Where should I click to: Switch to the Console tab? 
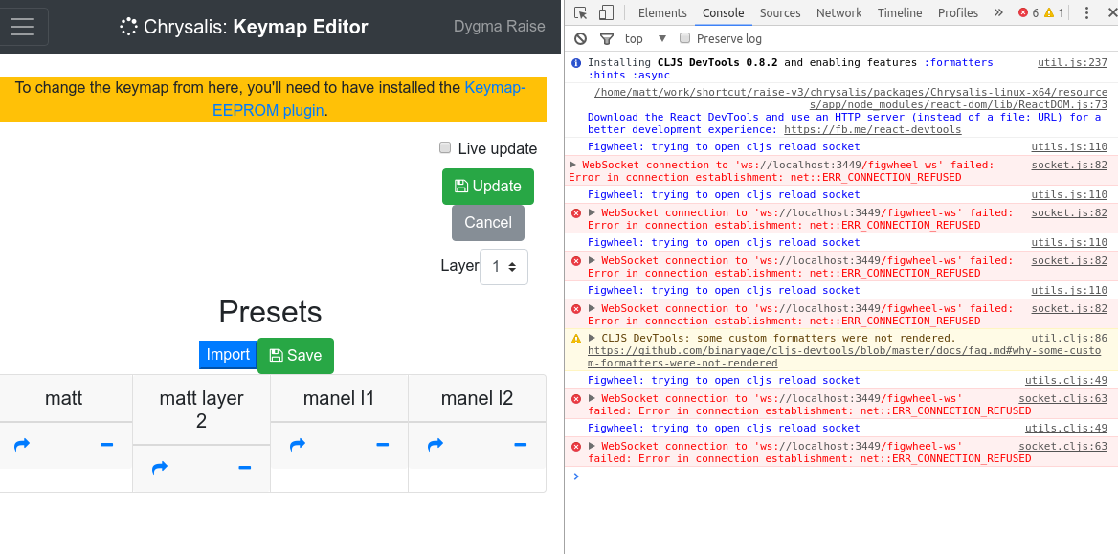point(723,12)
